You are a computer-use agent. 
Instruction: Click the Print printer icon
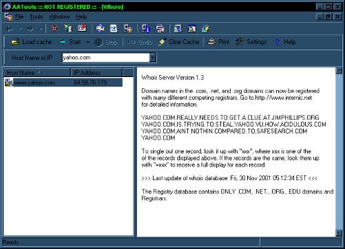211,42
